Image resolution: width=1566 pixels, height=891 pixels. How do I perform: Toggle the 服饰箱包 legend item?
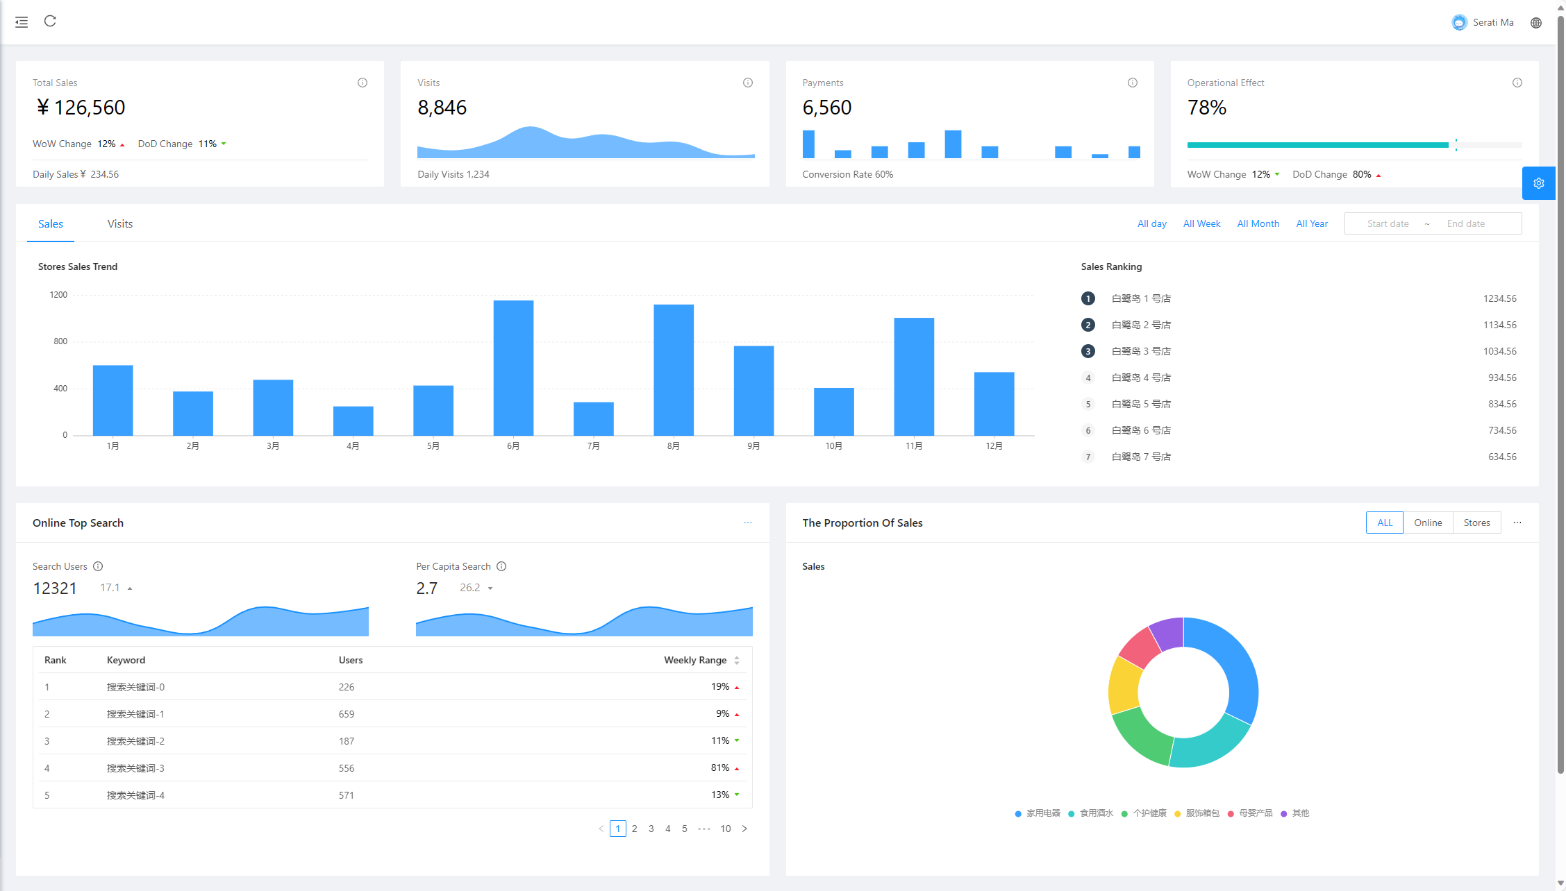(x=1197, y=813)
